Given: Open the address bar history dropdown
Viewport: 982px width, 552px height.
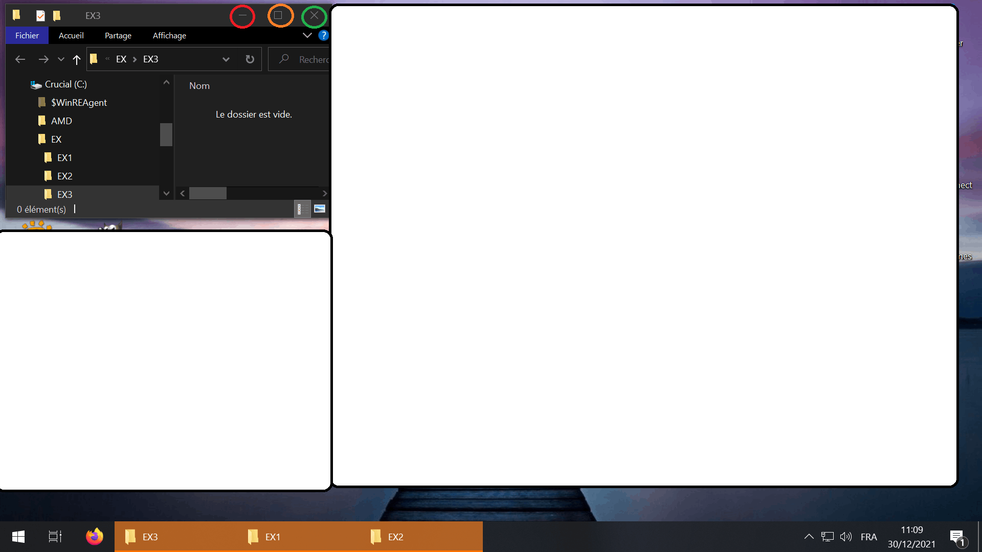Looking at the screenshot, I should (226, 59).
